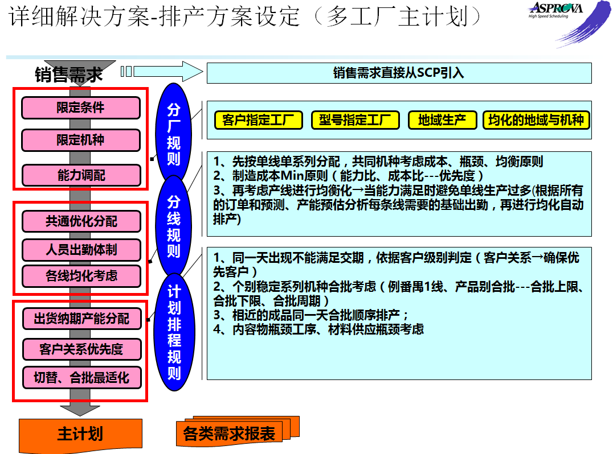Viewport: 613px width, 454px height.
Task: Click the orange 各类需求报表 stack
Action: [x=238, y=431]
